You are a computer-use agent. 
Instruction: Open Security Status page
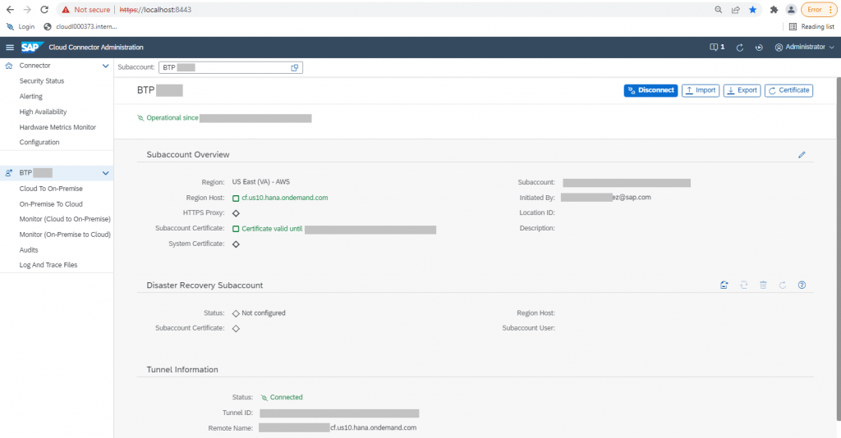point(42,81)
